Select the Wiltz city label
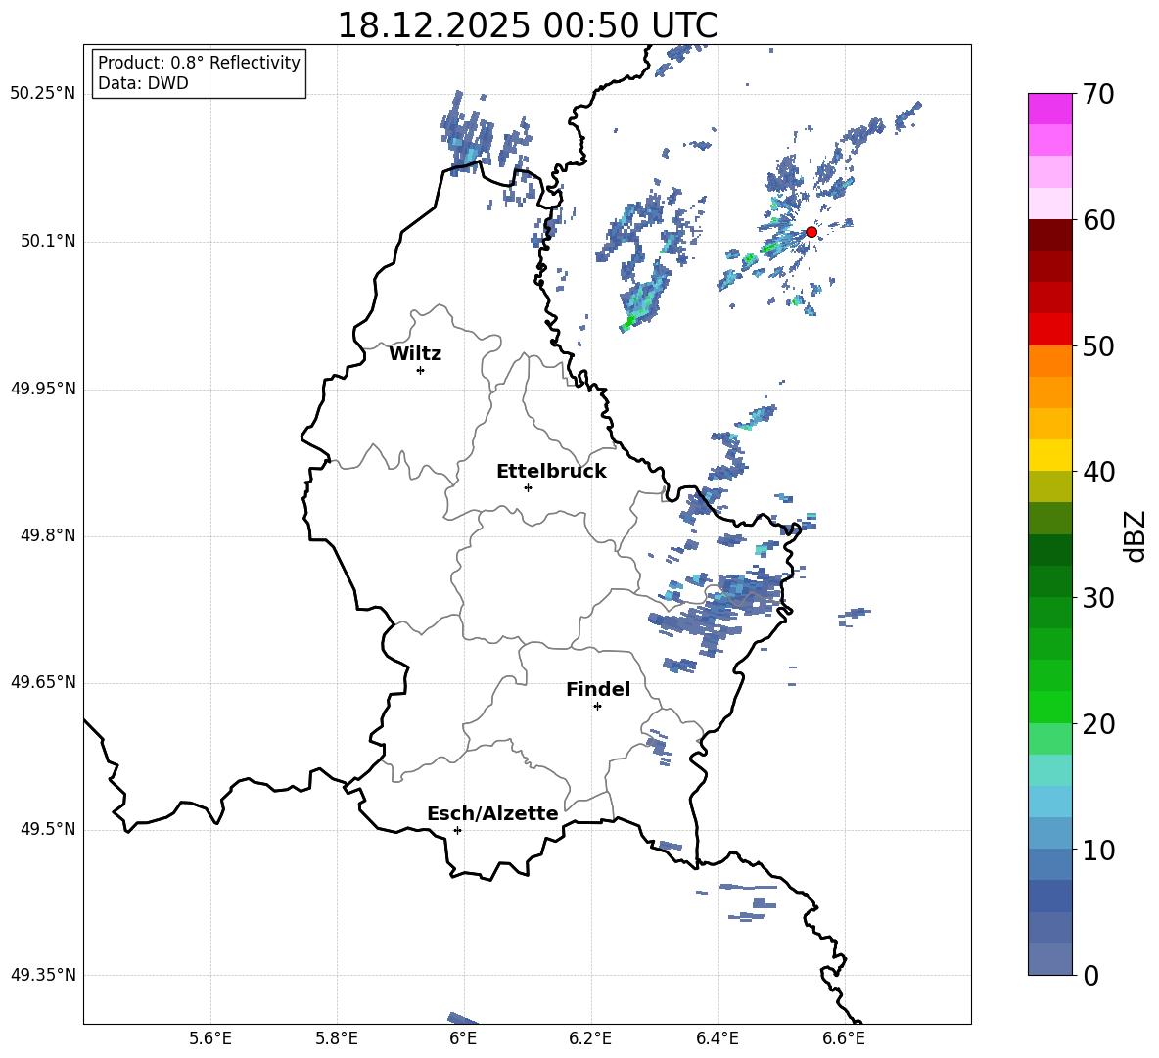This screenshot has height=1058, width=1159. pyautogui.click(x=415, y=354)
